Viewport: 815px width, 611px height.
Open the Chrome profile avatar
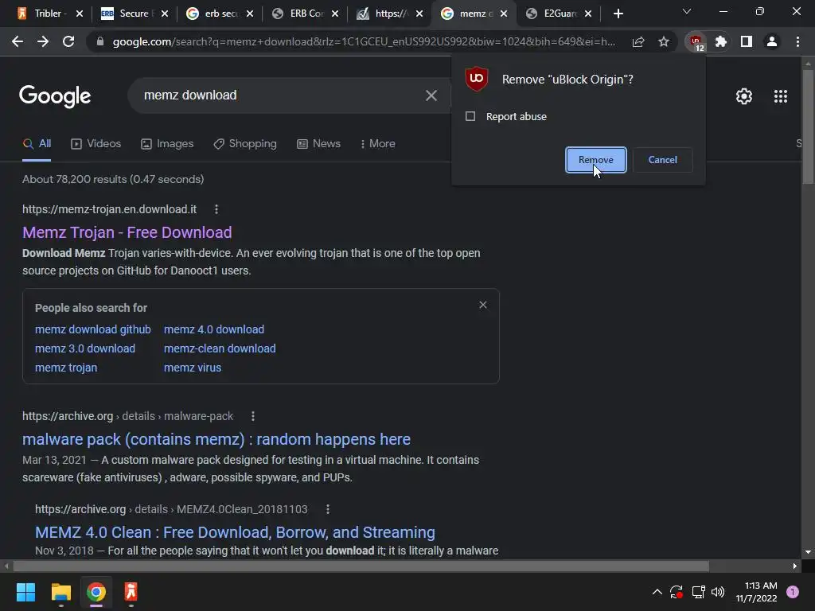[x=772, y=41]
